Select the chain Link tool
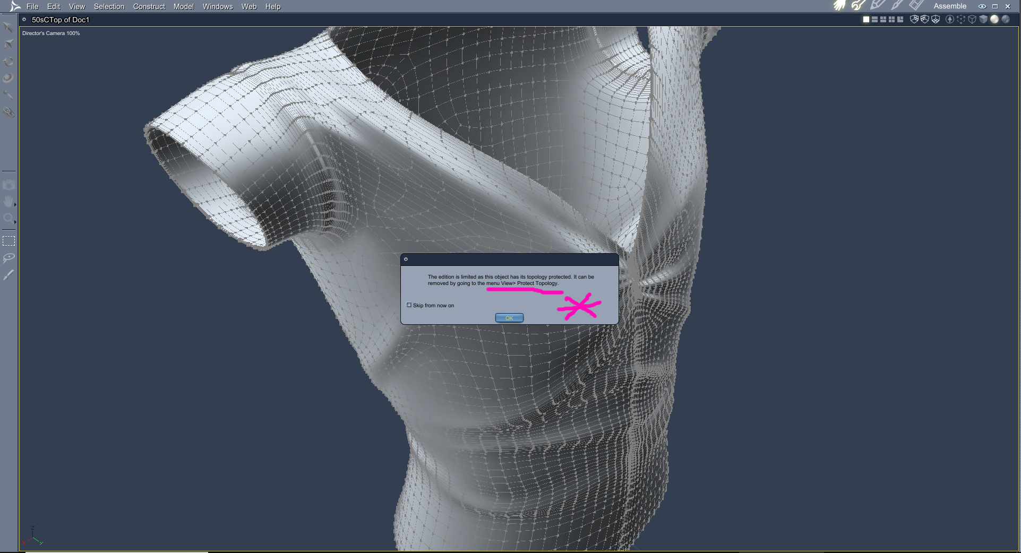Viewport: 1021px width, 553px height. (8, 112)
